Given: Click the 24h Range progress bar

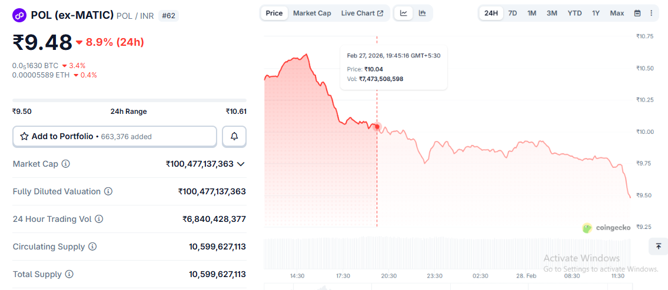Looking at the screenshot, I should [129, 100].
